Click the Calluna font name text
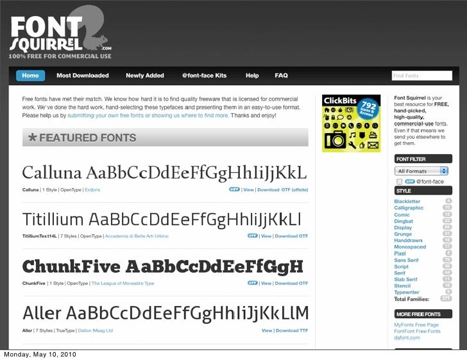 [30, 189]
